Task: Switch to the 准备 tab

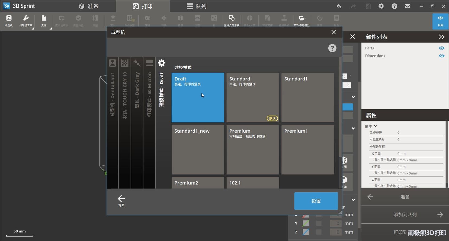Action: pyautogui.click(x=89, y=6)
